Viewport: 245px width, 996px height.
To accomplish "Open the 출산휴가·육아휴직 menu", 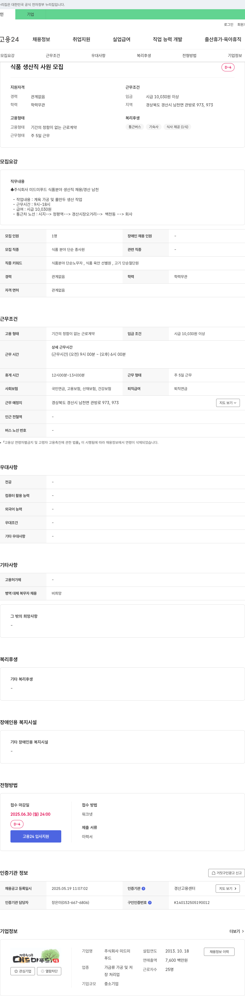I will [x=223, y=39].
